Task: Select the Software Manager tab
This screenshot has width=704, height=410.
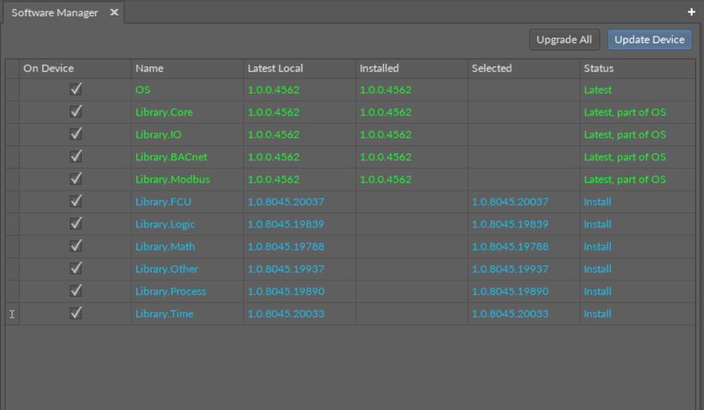Action: point(55,13)
